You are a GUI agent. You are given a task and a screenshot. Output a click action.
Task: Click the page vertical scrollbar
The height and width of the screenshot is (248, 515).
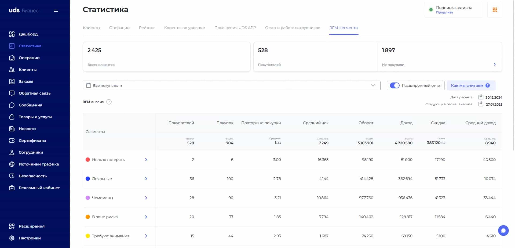(514, 75)
